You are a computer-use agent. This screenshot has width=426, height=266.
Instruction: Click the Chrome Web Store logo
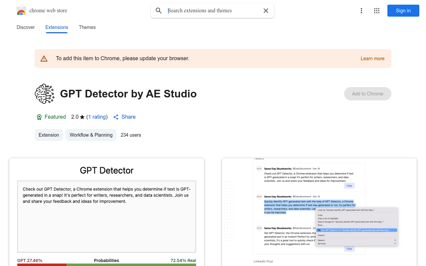pyautogui.click(x=21, y=11)
